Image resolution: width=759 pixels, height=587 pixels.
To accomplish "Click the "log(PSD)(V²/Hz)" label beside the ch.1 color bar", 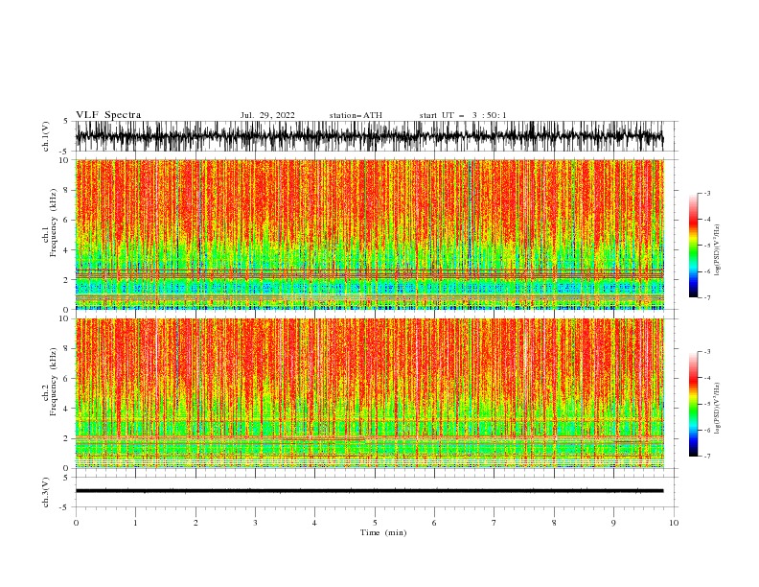I will pos(717,250).
